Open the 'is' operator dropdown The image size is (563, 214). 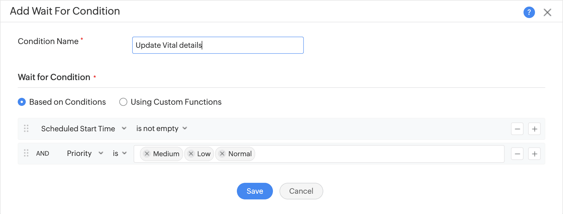(120, 153)
